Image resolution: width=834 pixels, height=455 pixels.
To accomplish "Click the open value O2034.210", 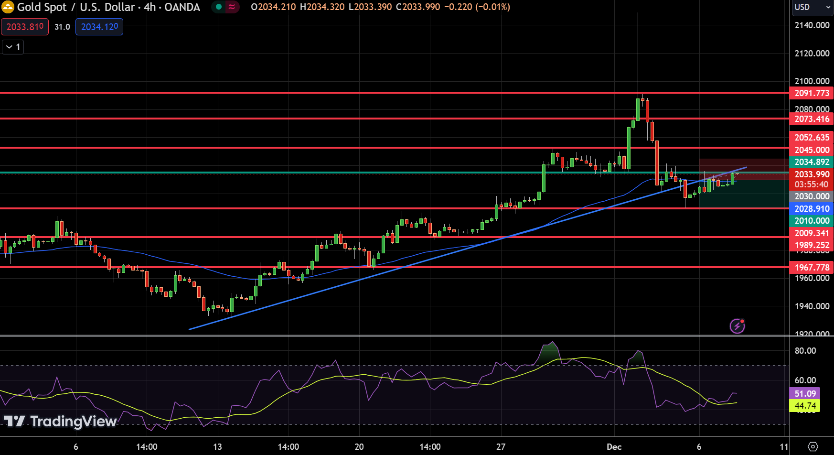I will (273, 7).
